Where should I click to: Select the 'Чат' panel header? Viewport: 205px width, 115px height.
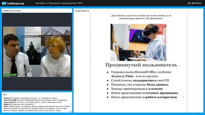coord(5,95)
